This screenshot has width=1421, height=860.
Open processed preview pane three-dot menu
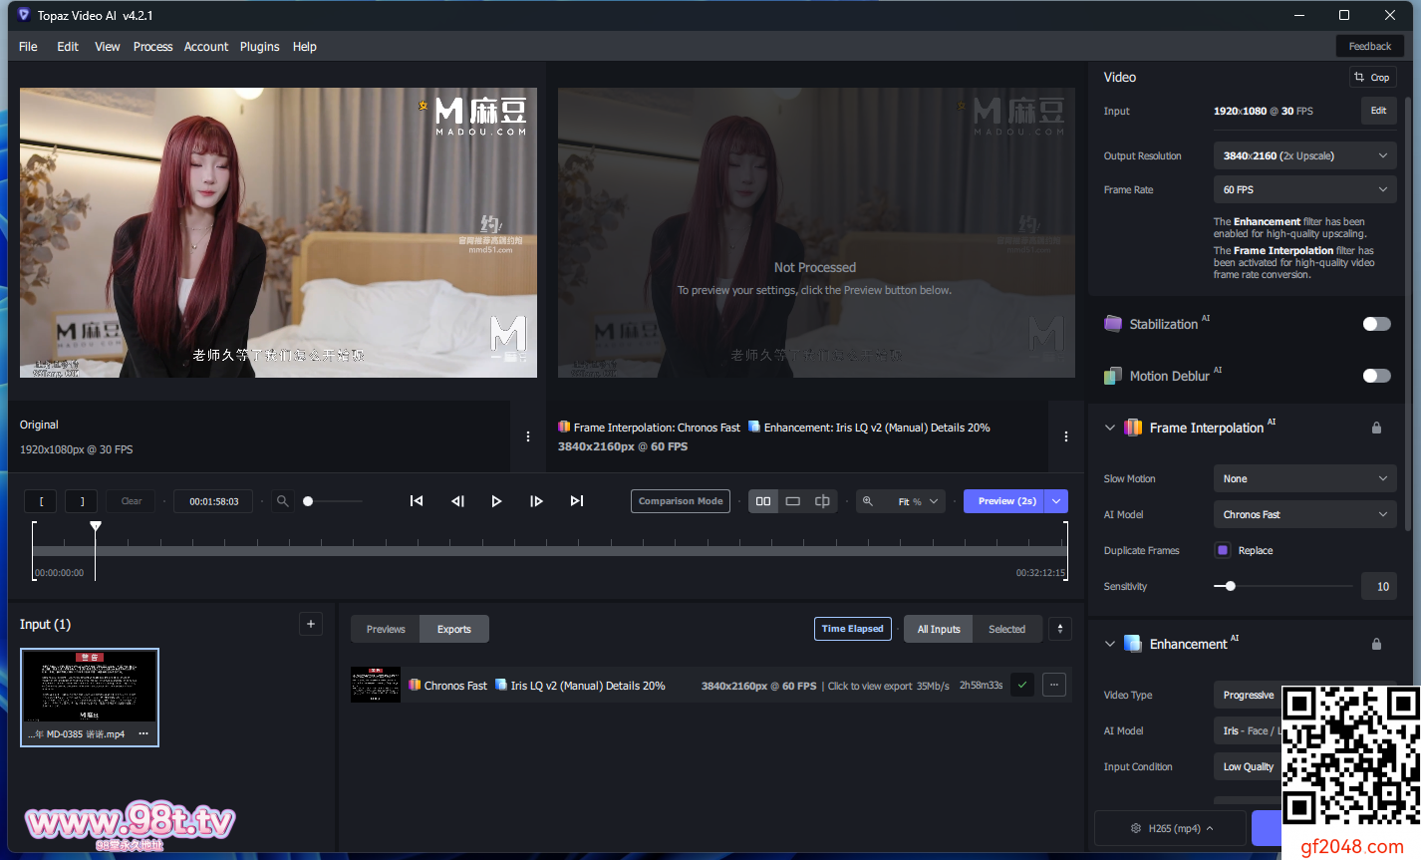[1066, 436]
